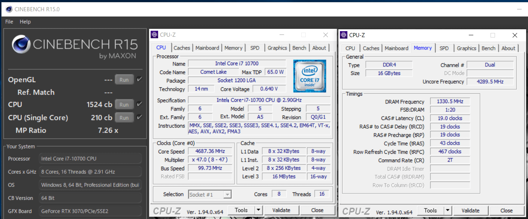Click the Tools button in the Memory tab window
Viewport: 528px width, 219px height.
pos(431,211)
